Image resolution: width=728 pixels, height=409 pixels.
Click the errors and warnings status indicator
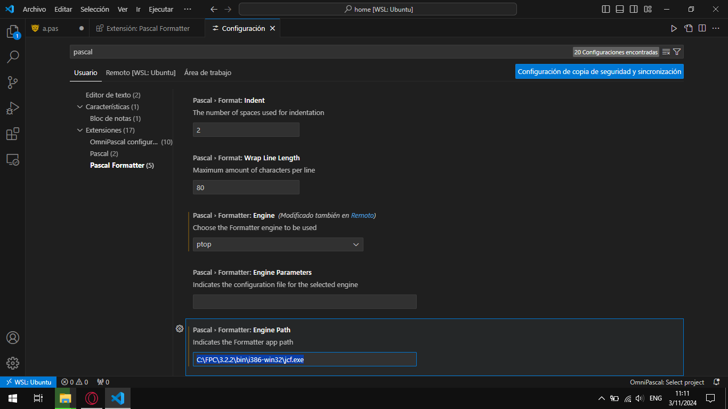(x=75, y=382)
